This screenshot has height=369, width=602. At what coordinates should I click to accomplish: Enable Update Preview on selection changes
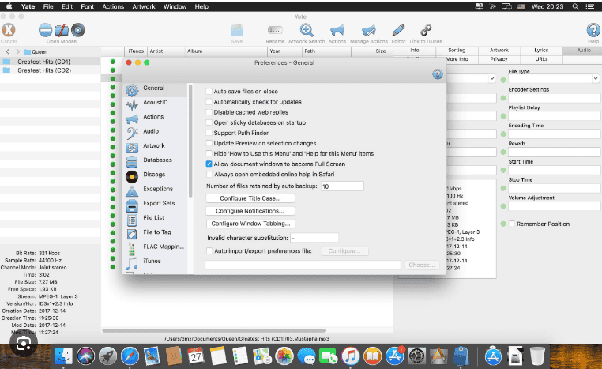coord(209,143)
